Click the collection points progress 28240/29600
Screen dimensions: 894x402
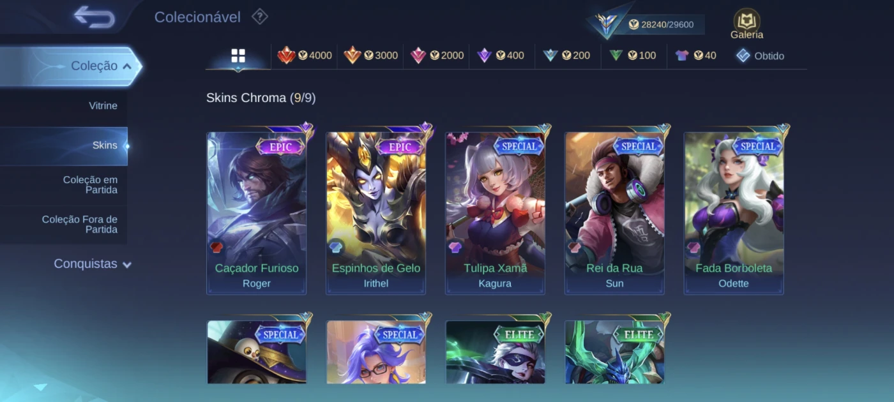[666, 24]
